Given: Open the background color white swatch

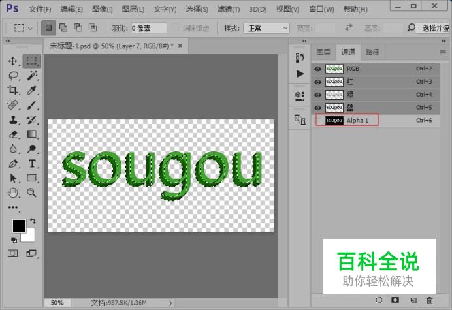Looking at the screenshot, I should tap(30, 237).
